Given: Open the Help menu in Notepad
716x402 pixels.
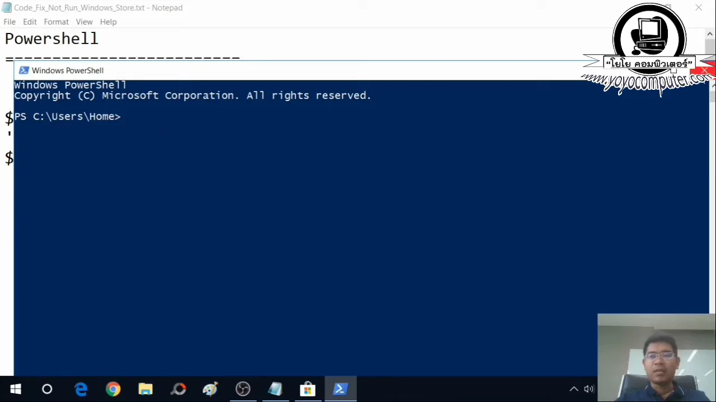Looking at the screenshot, I should tap(108, 22).
